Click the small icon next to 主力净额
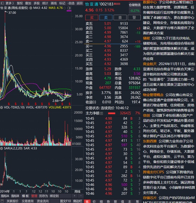The height and width of the screenshot is (203, 196). (x=102, y=113)
